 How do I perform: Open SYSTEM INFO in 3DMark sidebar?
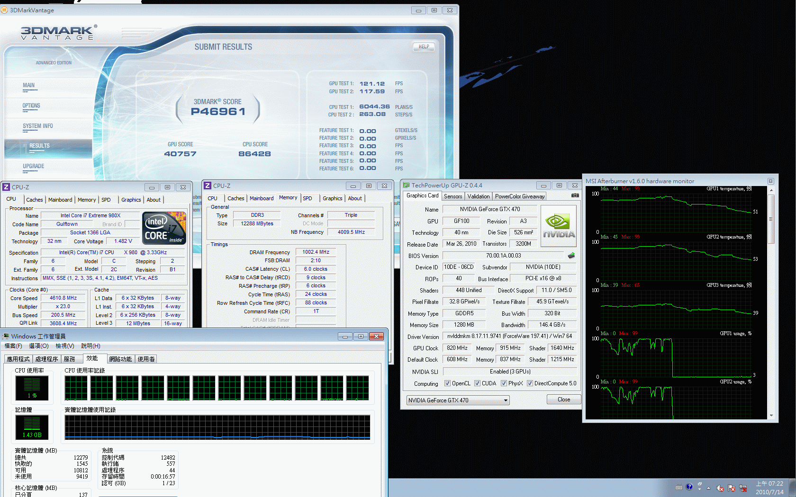[38, 126]
